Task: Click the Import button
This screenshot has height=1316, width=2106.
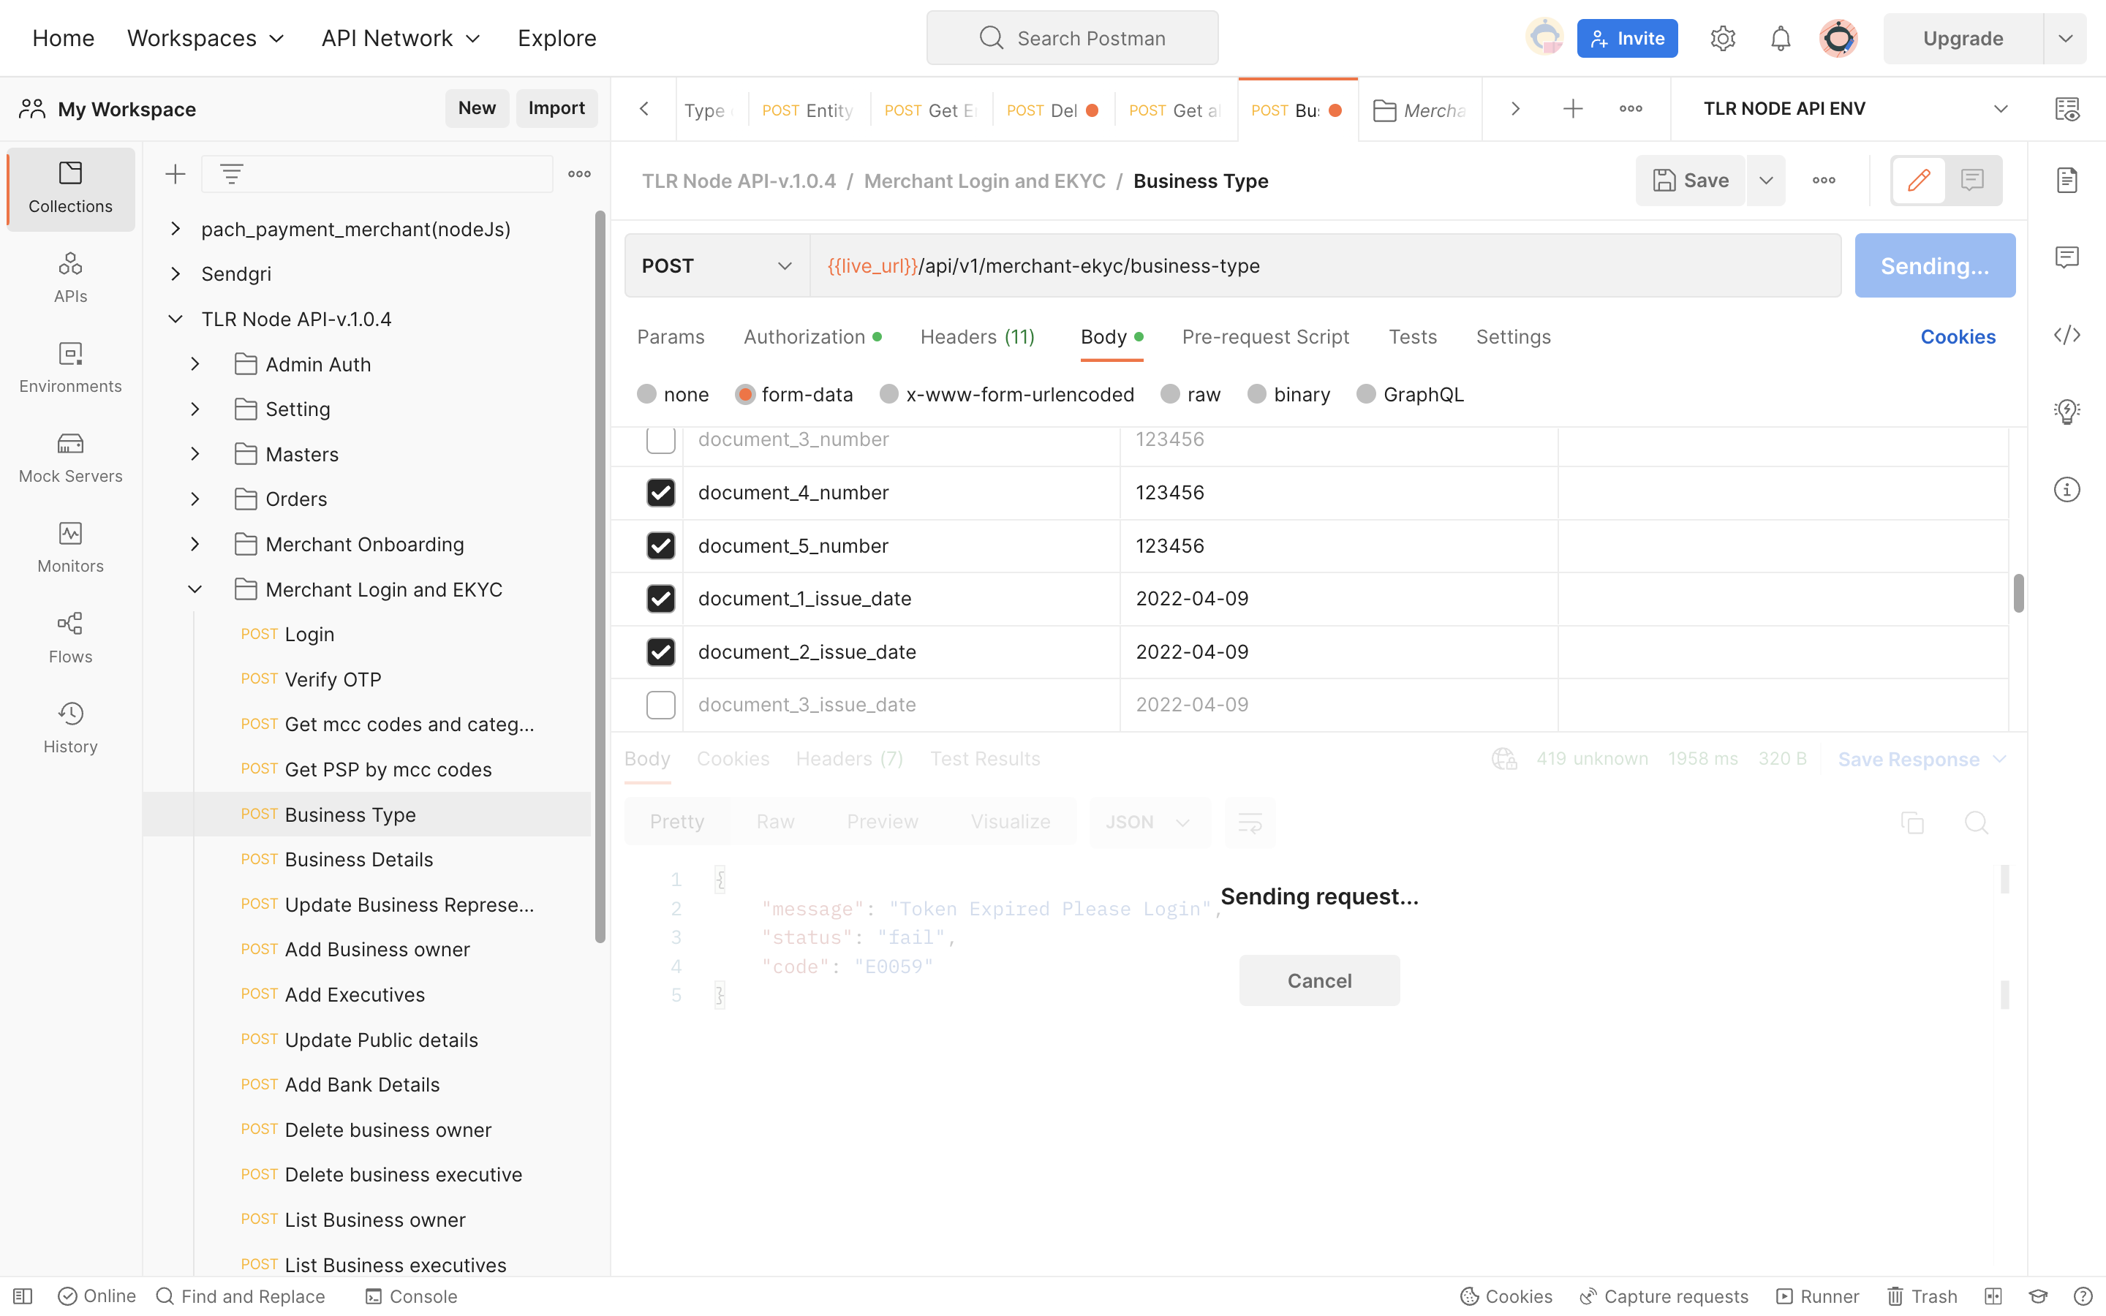Action: coord(556,108)
